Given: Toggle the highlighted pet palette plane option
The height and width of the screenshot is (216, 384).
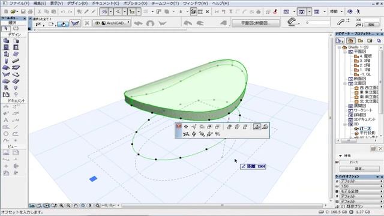Looking at the screenshot, I should coord(257,127).
